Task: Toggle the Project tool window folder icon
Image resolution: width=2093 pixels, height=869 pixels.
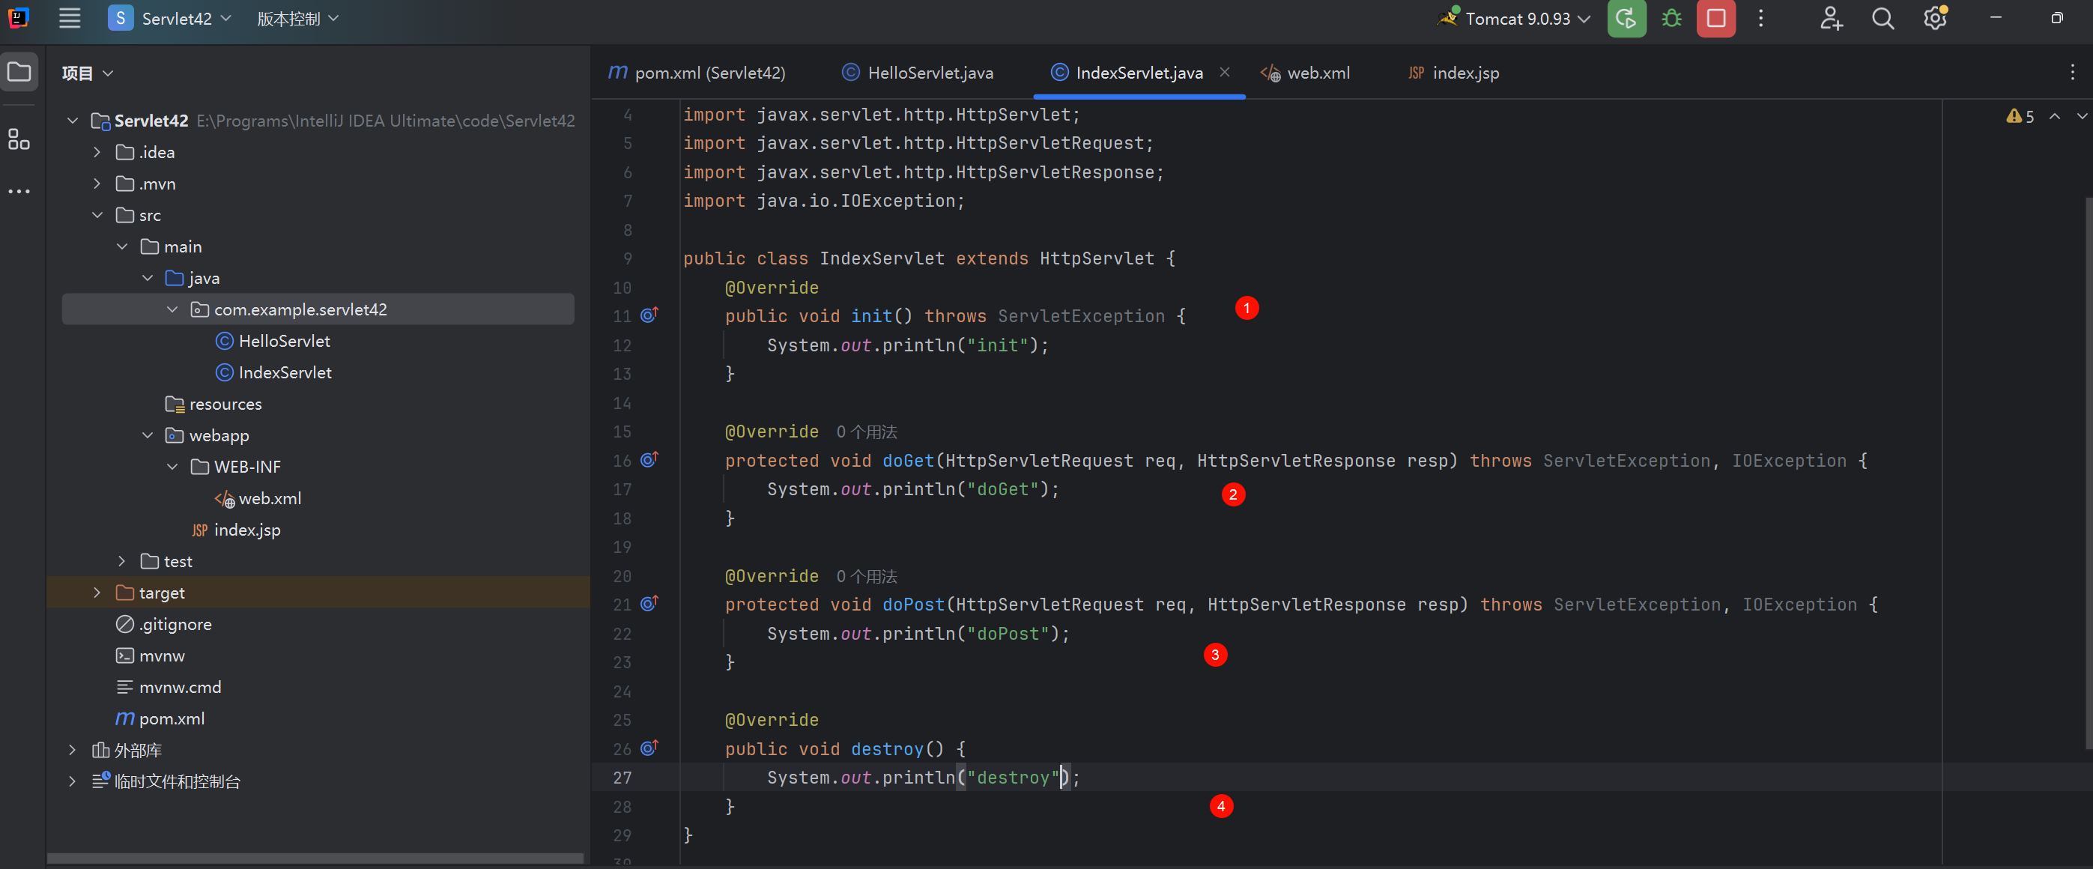Action: (19, 73)
